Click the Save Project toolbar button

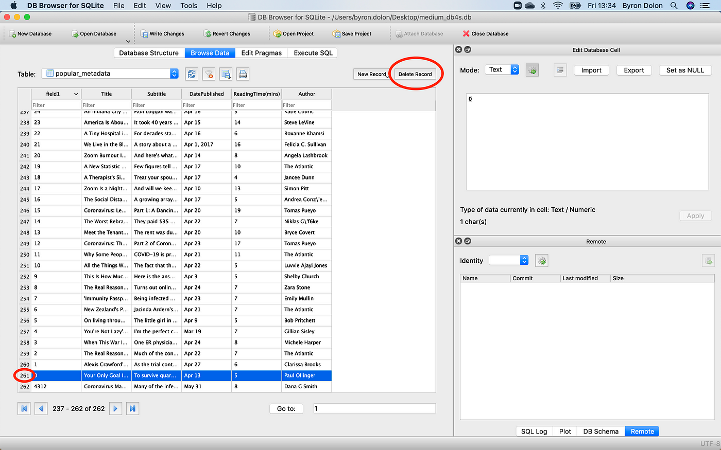(352, 33)
